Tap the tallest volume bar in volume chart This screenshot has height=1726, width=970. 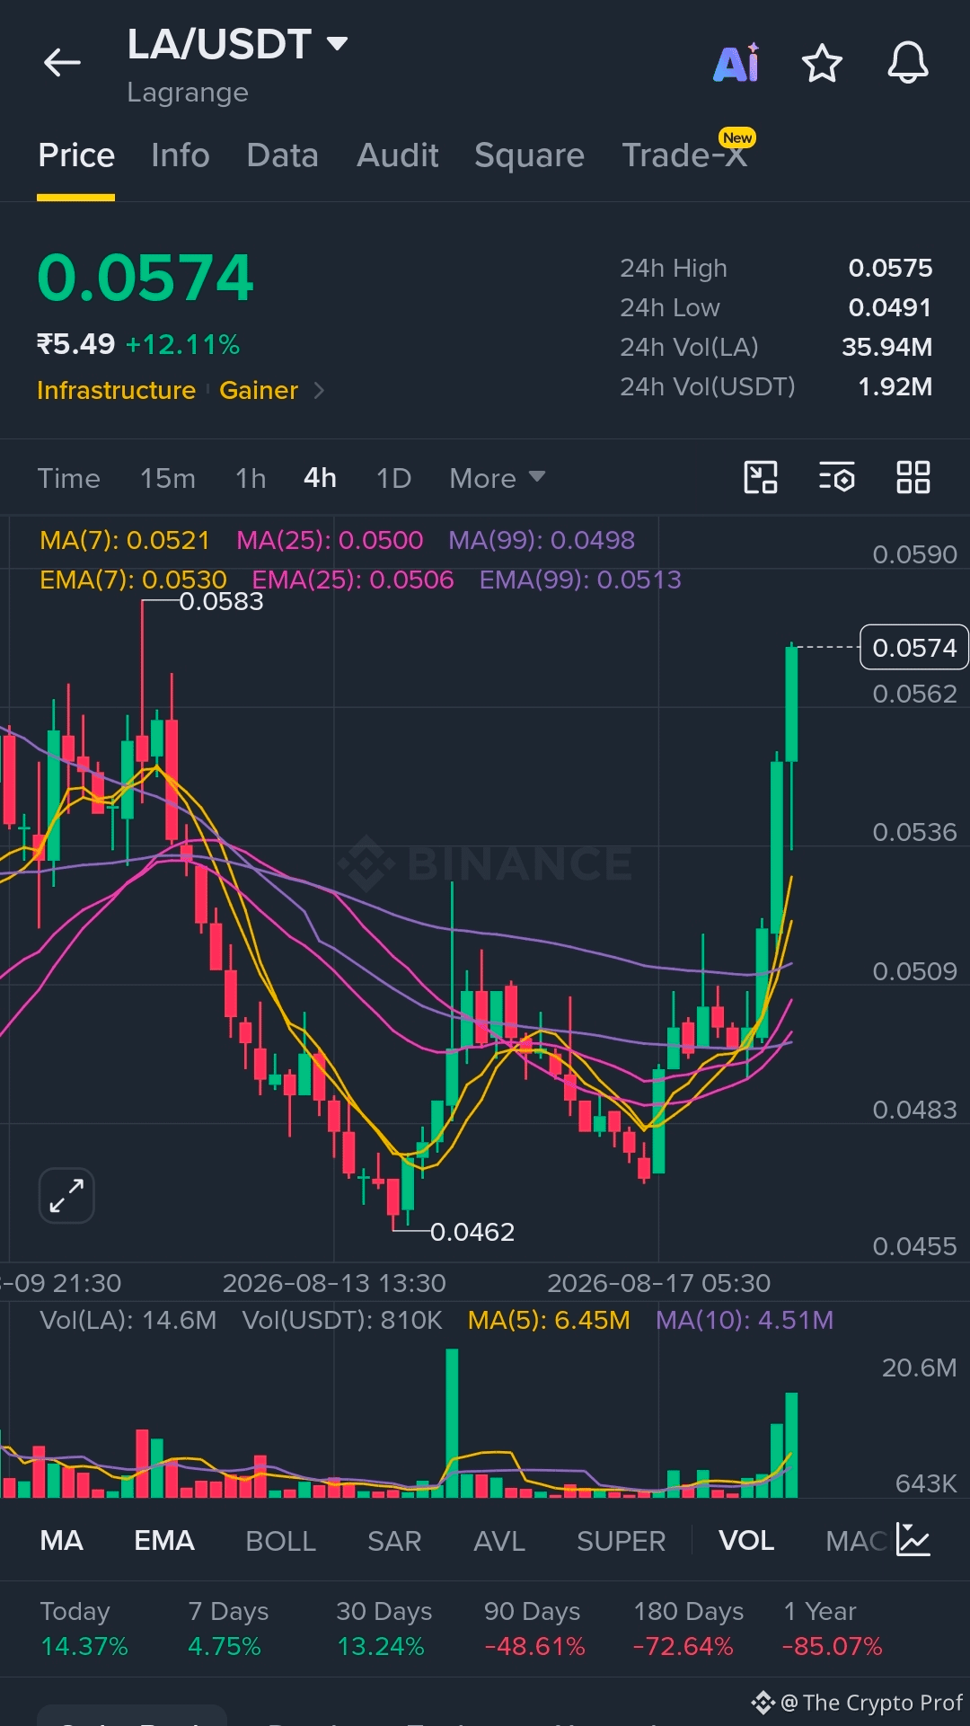click(x=452, y=1423)
